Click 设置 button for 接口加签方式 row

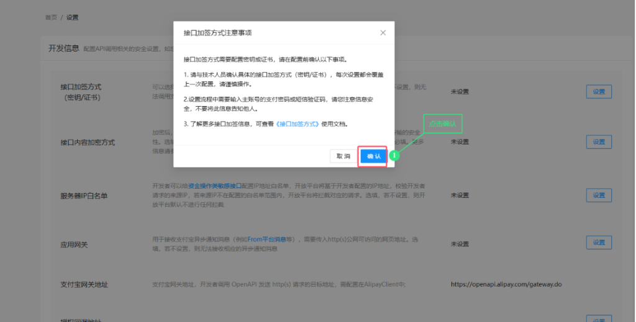[599, 92]
